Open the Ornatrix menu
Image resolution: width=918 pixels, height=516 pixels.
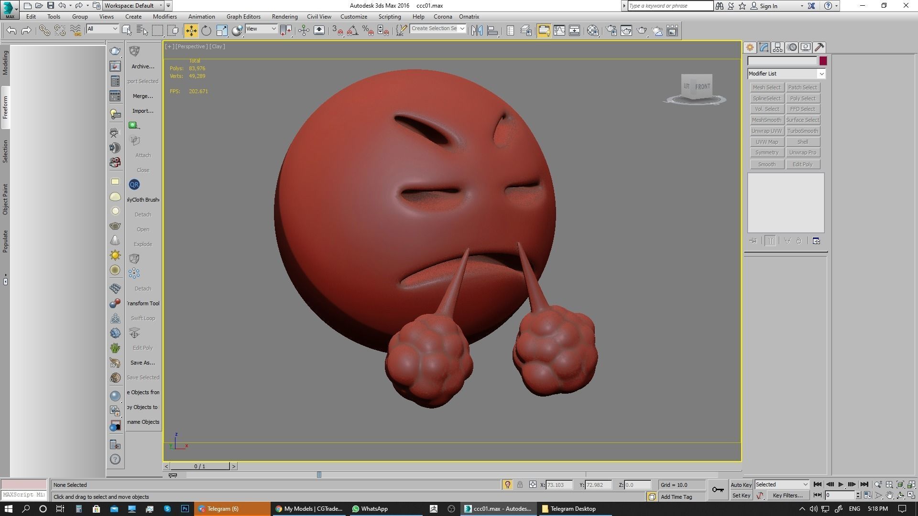coord(469,17)
